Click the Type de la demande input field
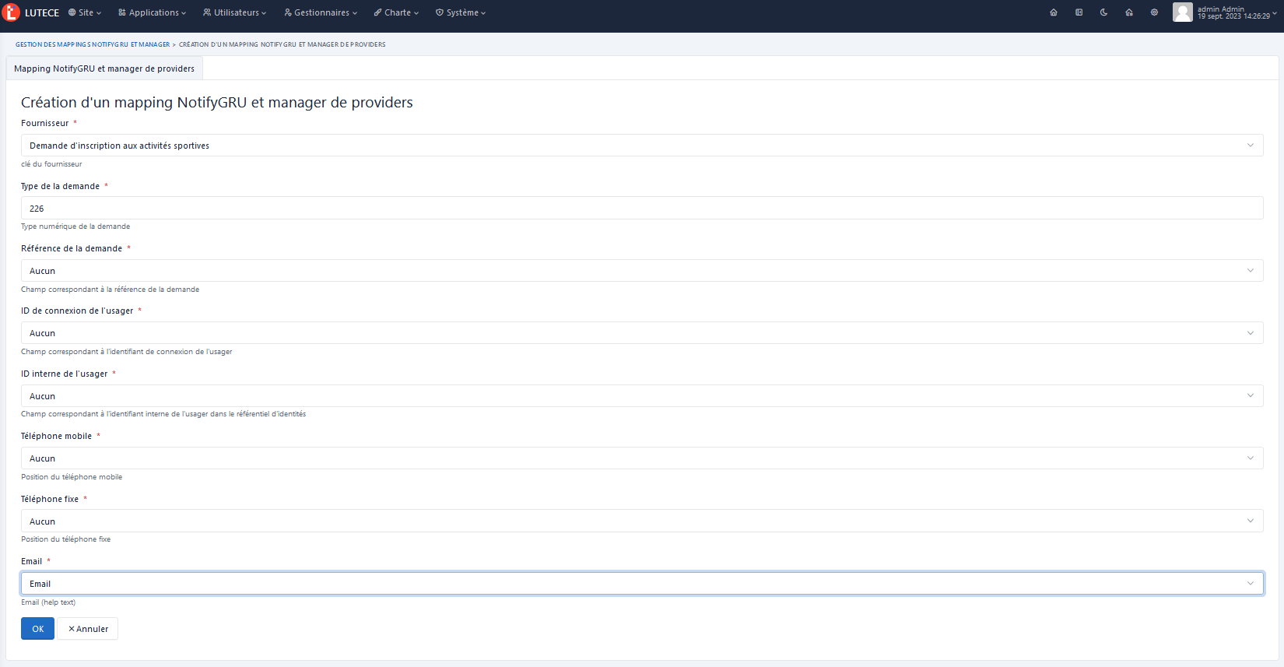Viewport: 1284px width, 667px height. coord(641,209)
